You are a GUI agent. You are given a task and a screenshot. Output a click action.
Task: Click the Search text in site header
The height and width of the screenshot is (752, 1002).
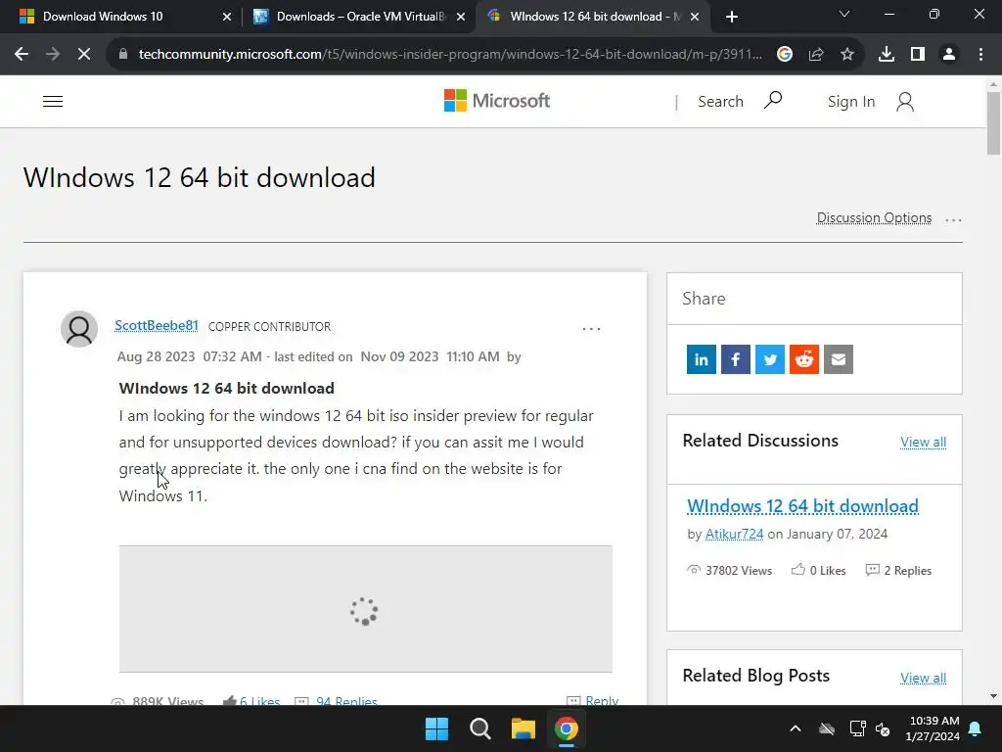[x=720, y=102]
